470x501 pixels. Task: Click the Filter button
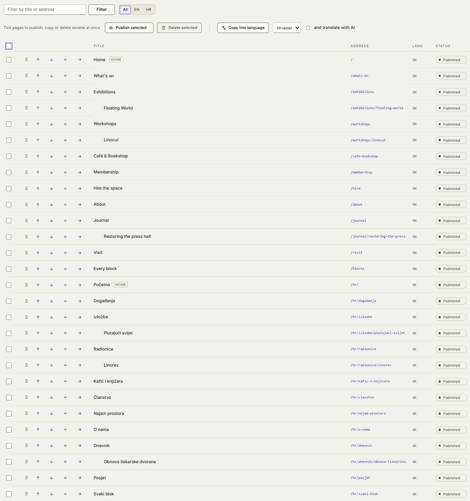pos(102,10)
